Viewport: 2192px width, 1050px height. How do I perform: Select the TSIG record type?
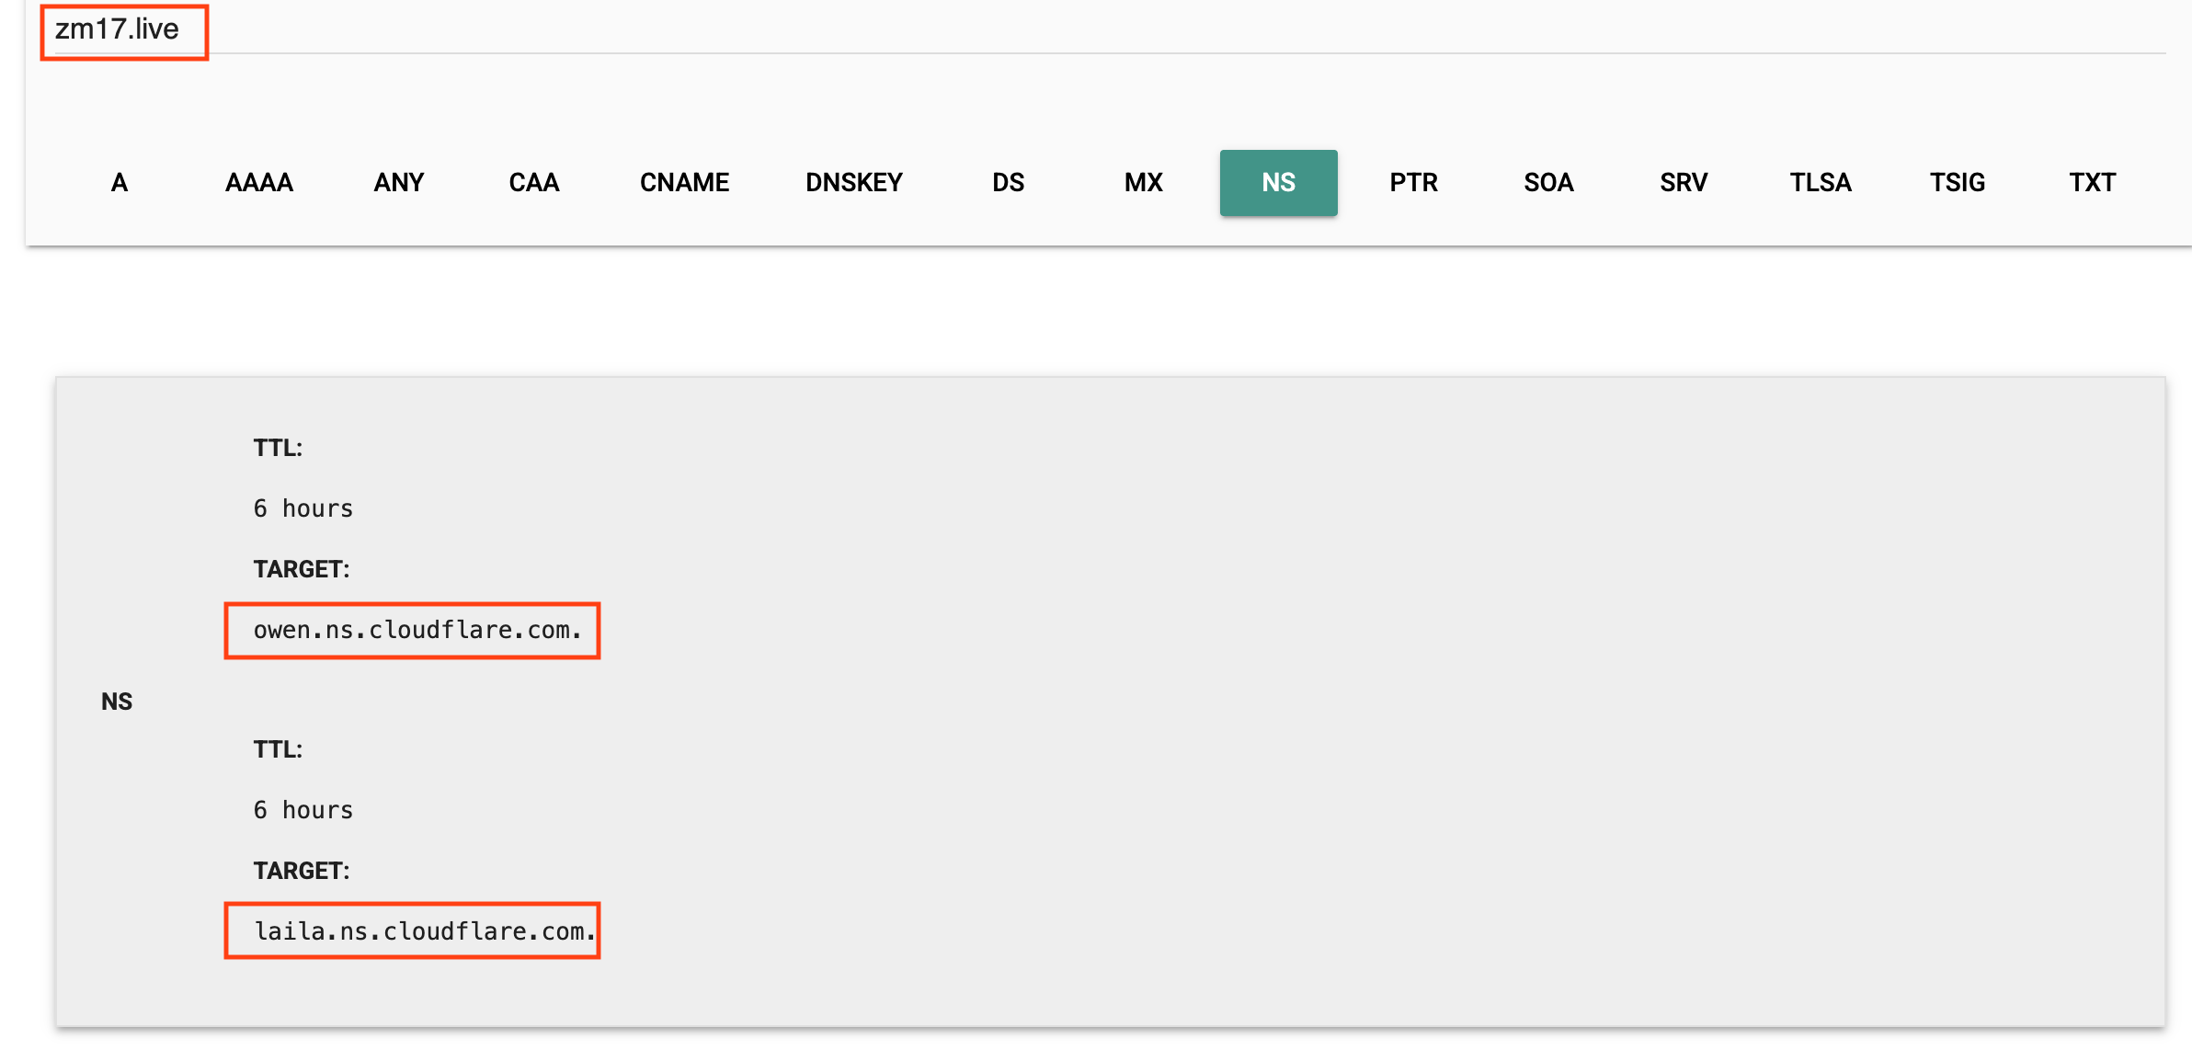1957,182
